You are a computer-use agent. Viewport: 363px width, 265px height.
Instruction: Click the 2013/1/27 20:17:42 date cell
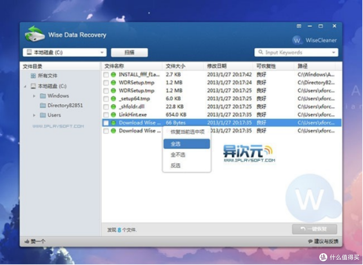229,75
